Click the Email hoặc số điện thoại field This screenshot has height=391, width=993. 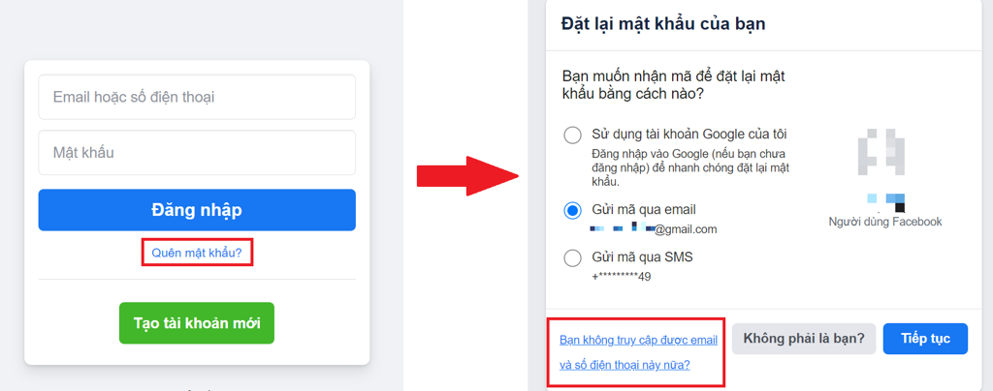[197, 97]
